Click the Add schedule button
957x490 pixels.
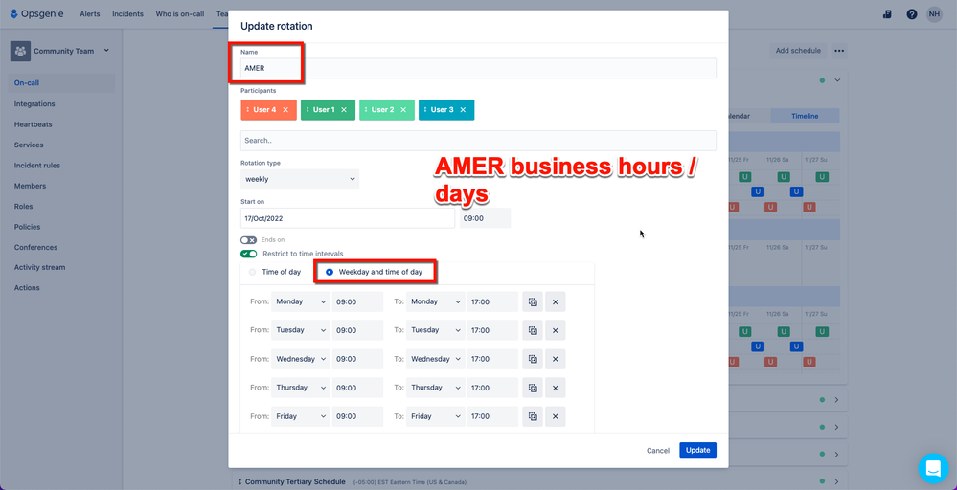pyautogui.click(x=798, y=51)
